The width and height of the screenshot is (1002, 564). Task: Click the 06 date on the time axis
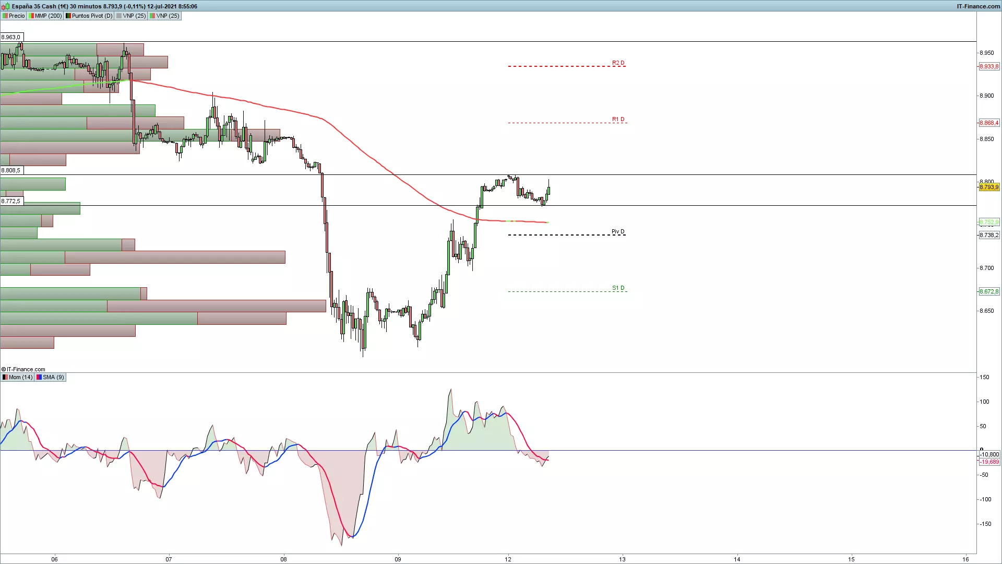click(55, 559)
